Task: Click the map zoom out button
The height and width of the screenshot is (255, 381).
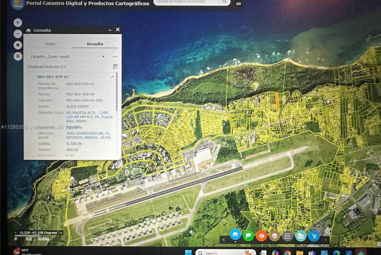Action: click(18, 34)
